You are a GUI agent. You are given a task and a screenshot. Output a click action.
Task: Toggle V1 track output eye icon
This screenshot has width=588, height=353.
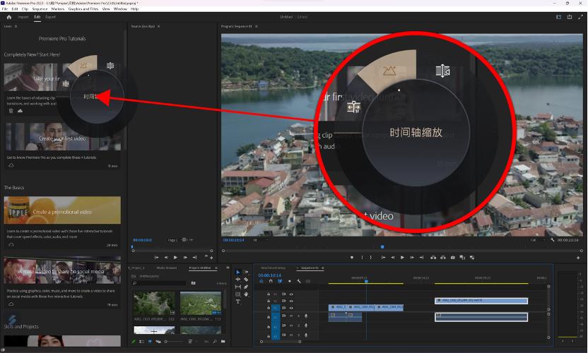pos(291,308)
